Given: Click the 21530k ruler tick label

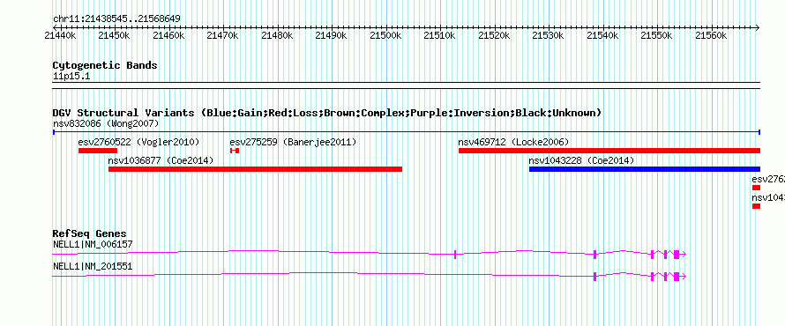Looking at the screenshot, I should tap(549, 35).
